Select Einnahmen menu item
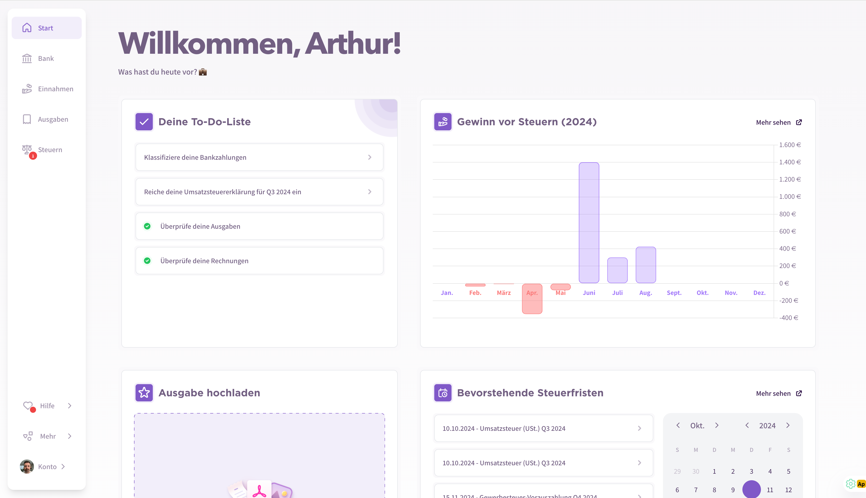 (x=55, y=89)
